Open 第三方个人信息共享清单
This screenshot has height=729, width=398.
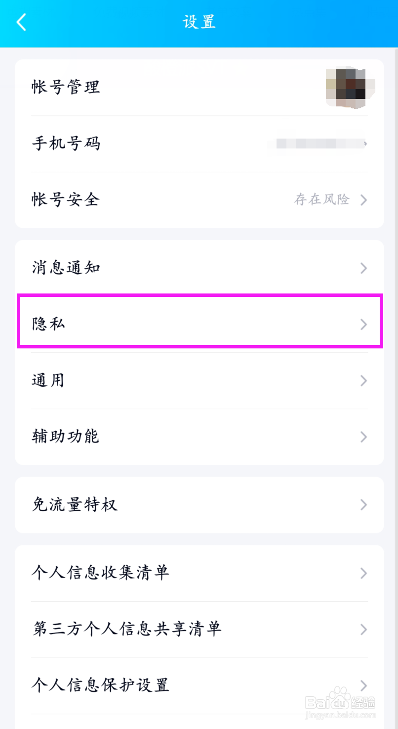coord(199,630)
